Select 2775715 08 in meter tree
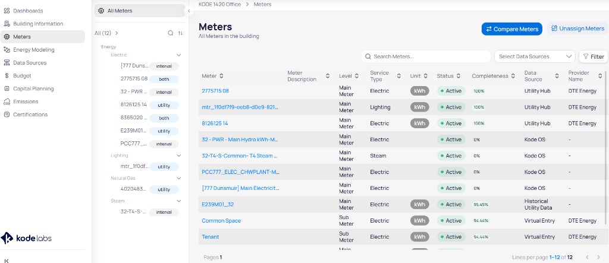The width and height of the screenshot is (609, 263). [134, 79]
